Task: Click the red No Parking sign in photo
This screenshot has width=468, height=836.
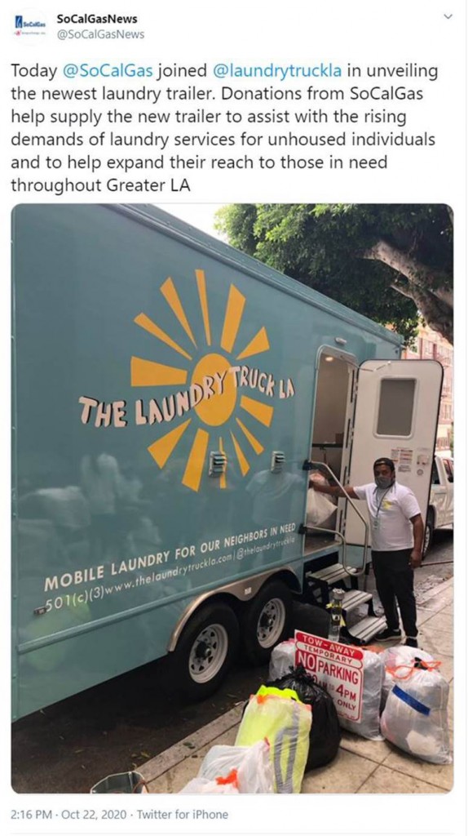Action: pyautogui.click(x=329, y=674)
